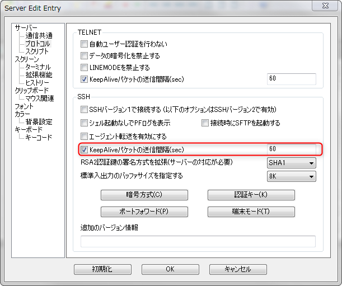Open ポートフォワード(P) settings
342x286 pixels.
click(144, 212)
